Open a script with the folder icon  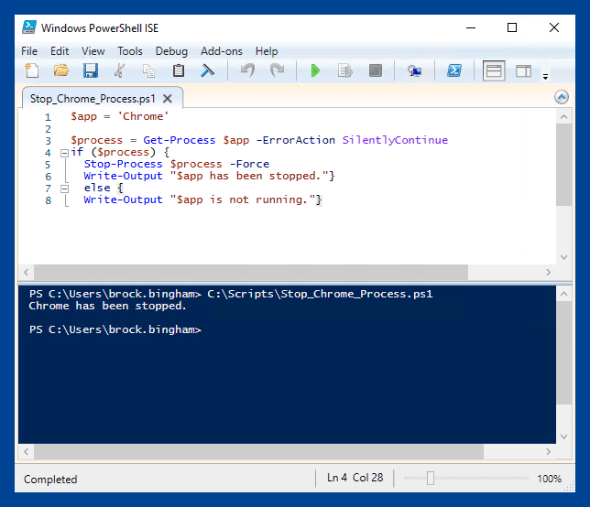[61, 70]
